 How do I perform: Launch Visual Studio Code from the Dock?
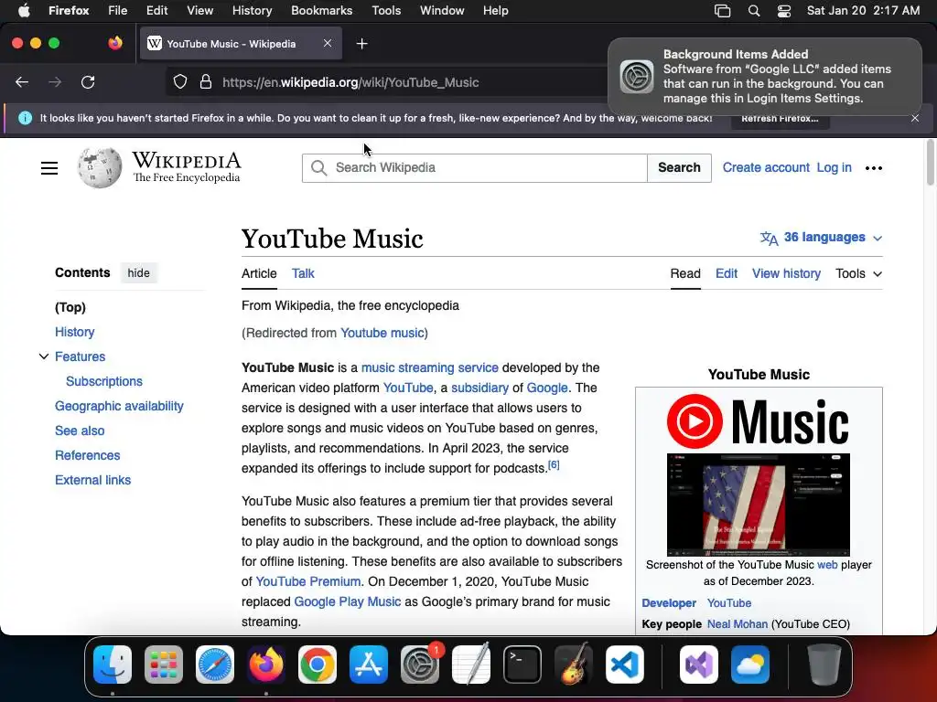click(x=625, y=665)
